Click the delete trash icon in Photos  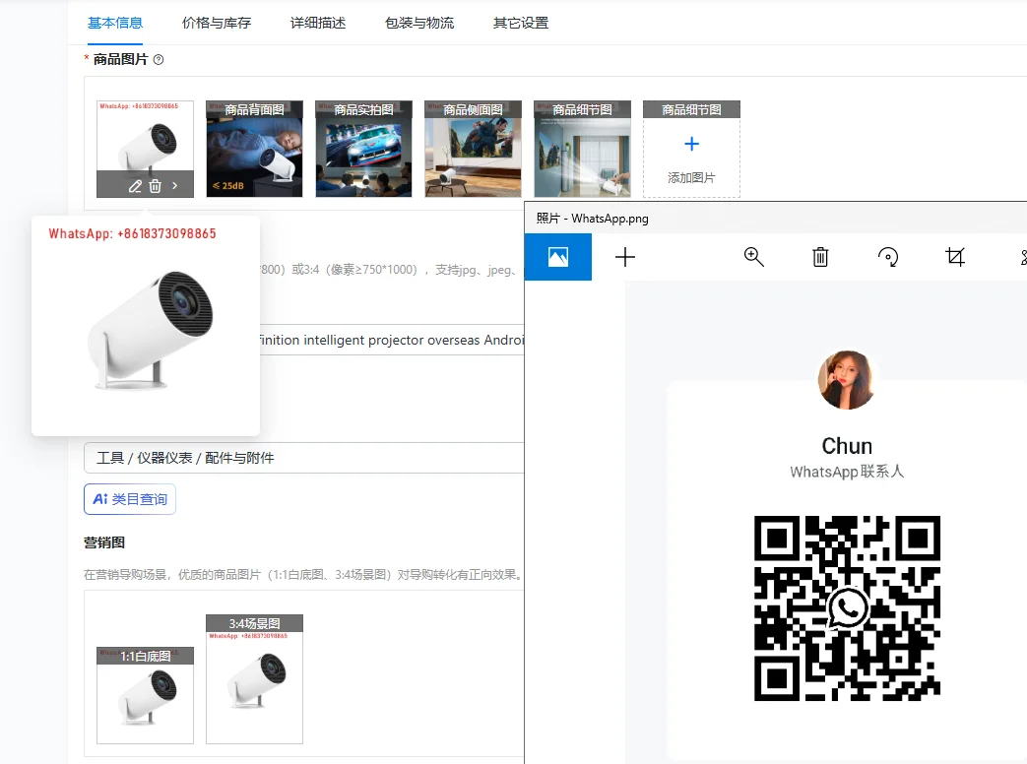point(820,257)
